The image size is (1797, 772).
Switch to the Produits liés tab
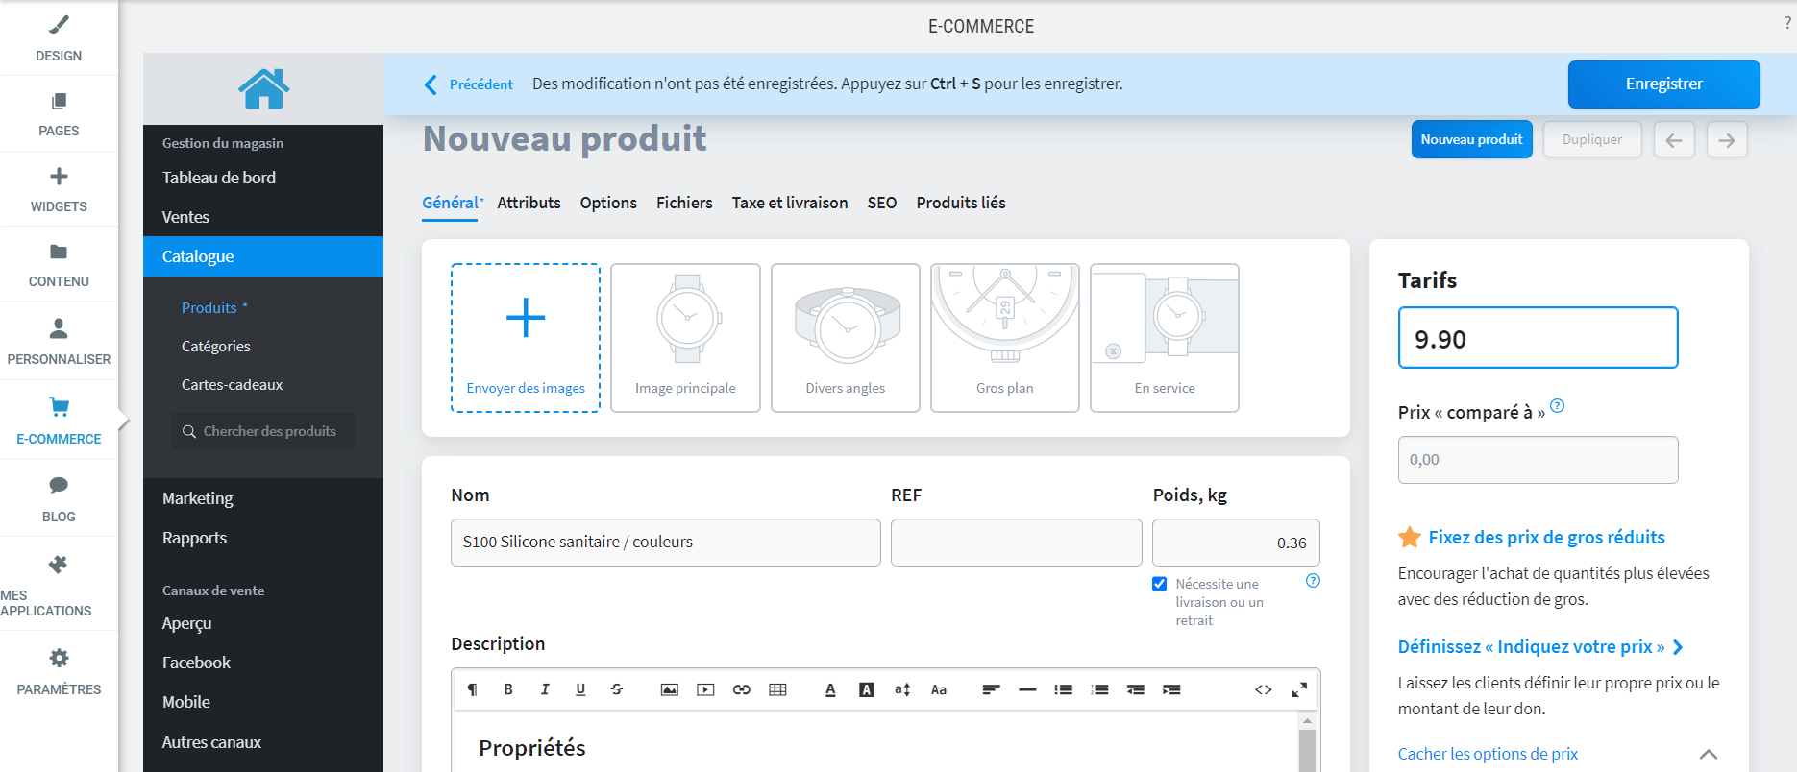[x=961, y=203]
